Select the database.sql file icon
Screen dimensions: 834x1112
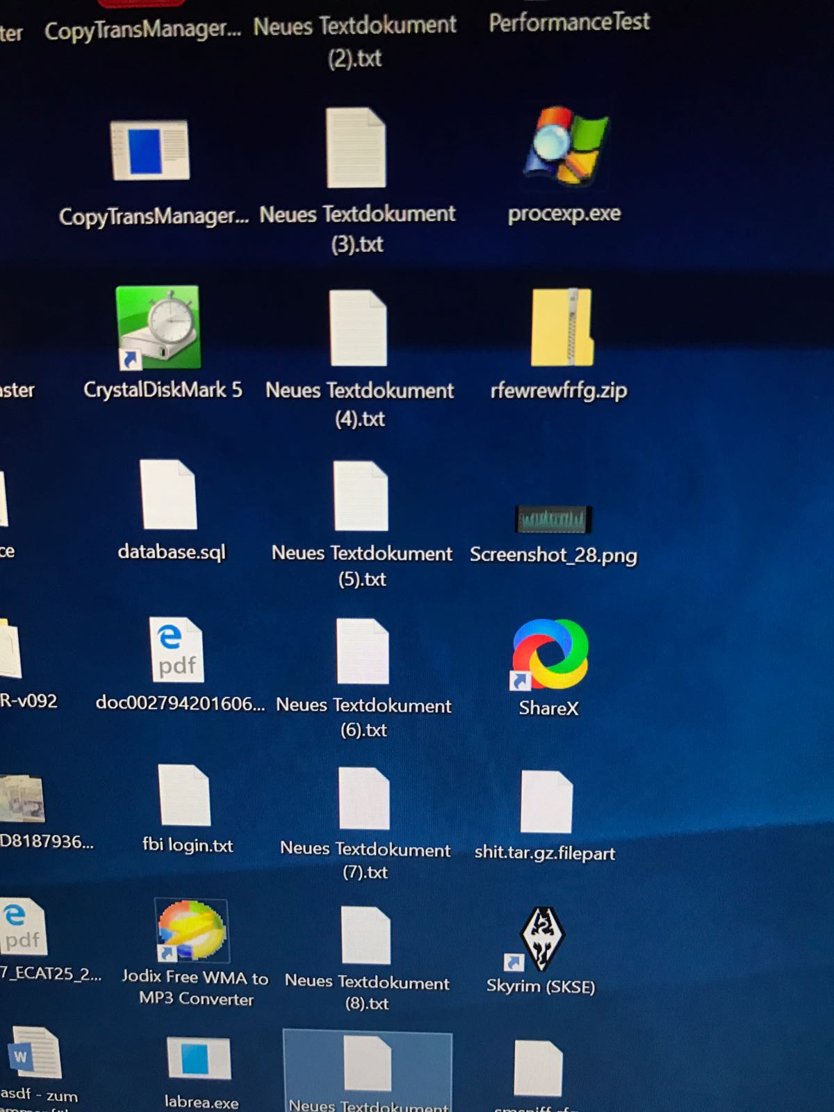pos(169,494)
